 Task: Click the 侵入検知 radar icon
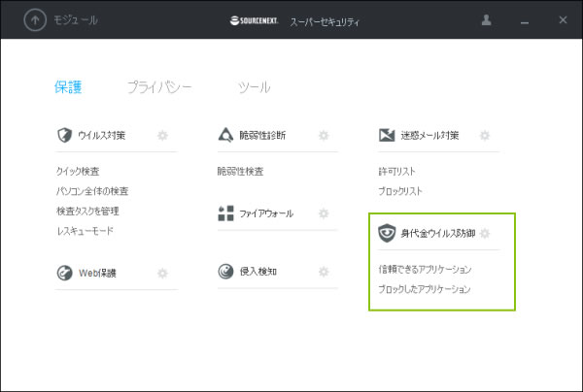pyautogui.click(x=225, y=272)
